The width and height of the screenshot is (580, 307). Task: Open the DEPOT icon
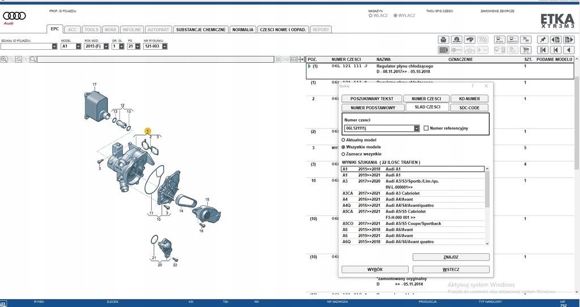512,40
